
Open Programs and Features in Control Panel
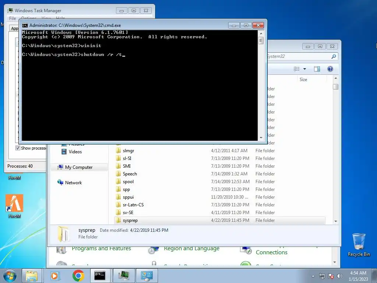coord(101,248)
